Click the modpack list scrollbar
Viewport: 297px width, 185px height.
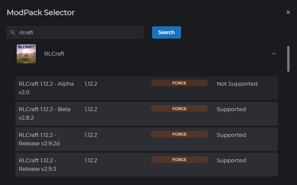tap(288, 59)
